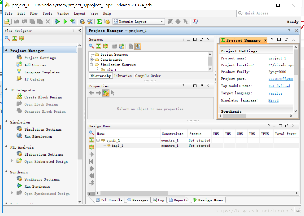This screenshot has width=304, height=216.
Task: Click the Design Runs rewind reset icon
Action: (x=91, y=176)
